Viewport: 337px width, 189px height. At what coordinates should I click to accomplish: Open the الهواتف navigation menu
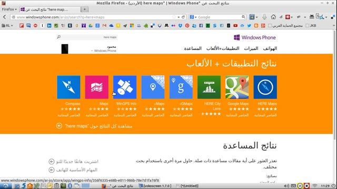coord(270,48)
